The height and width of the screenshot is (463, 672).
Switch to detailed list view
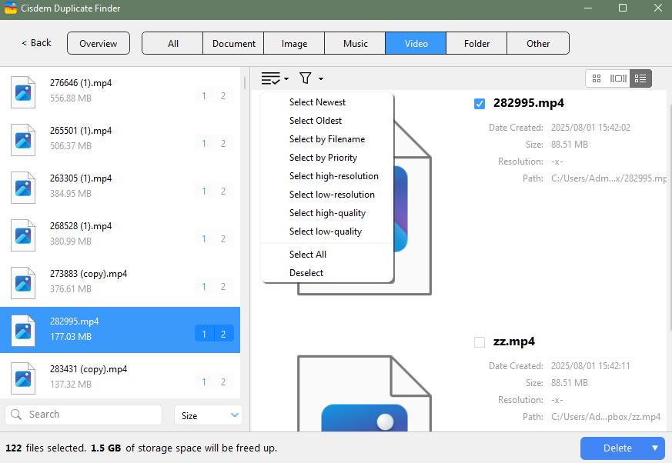pos(640,78)
